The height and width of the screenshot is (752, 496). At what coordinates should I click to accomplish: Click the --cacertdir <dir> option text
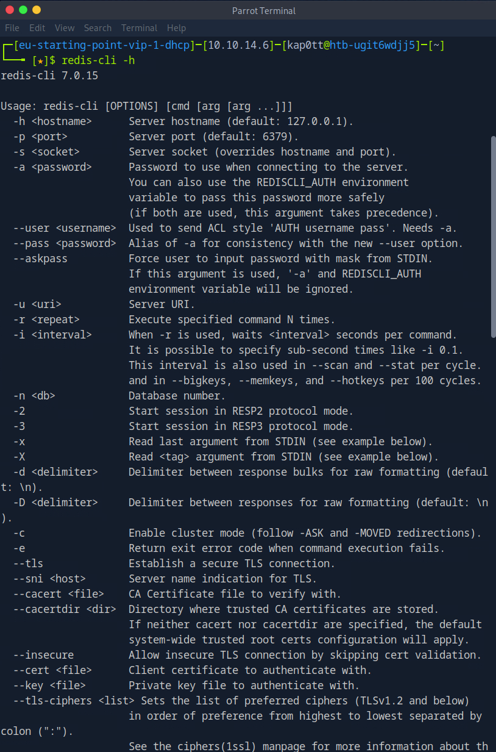click(65, 609)
